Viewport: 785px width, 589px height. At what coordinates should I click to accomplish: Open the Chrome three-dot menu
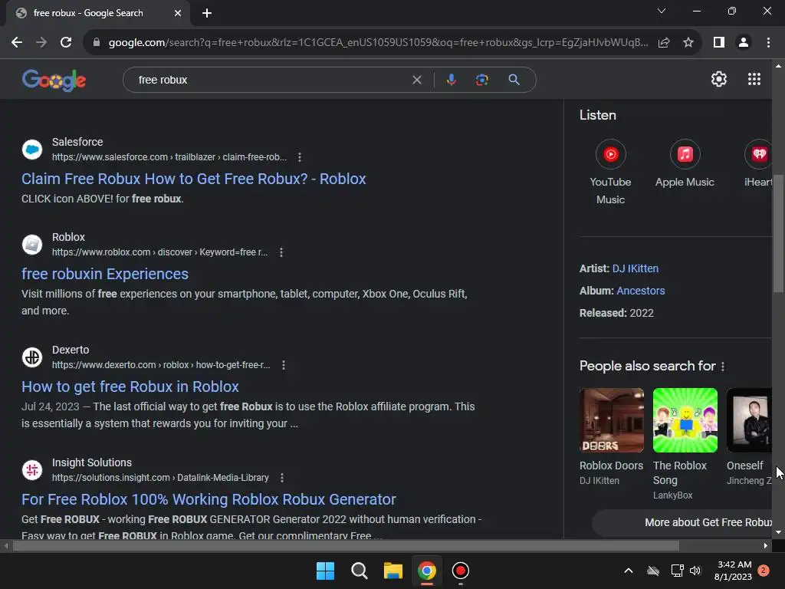point(768,43)
